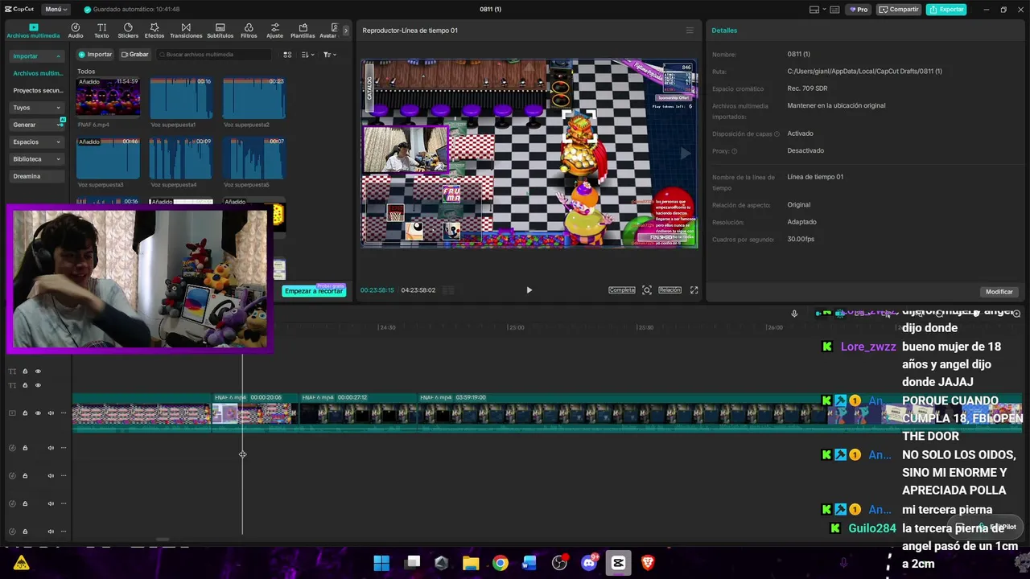Click the Exportar button
Viewport: 1030px width, 579px height.
946,10
